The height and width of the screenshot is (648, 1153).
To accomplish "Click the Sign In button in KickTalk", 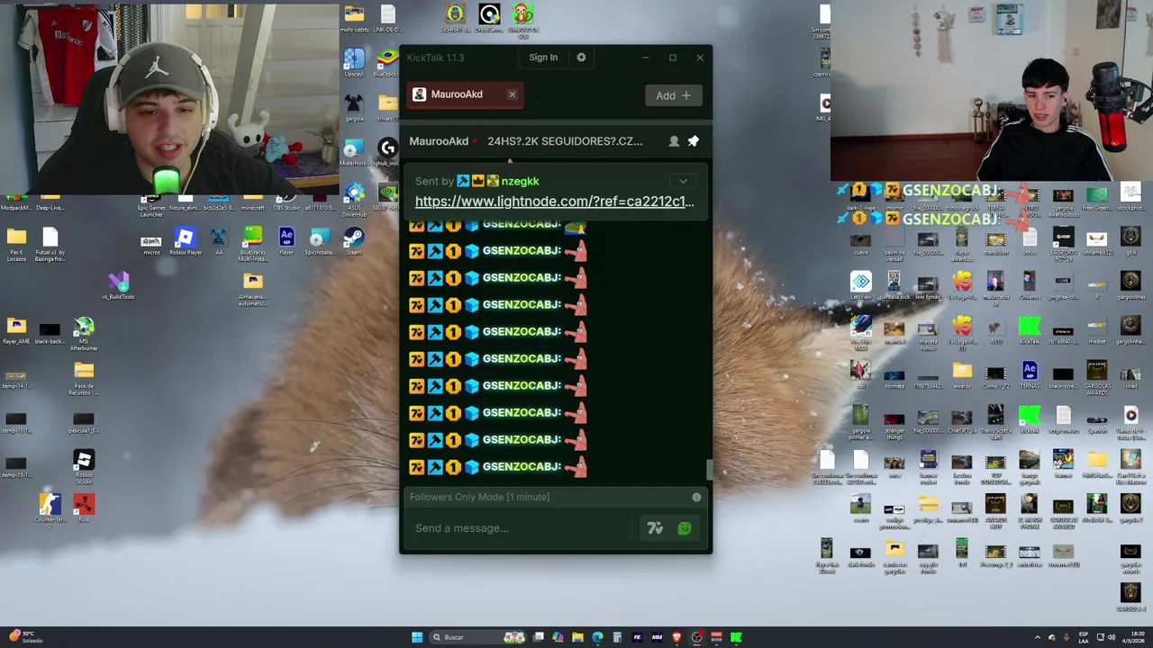I will (543, 58).
